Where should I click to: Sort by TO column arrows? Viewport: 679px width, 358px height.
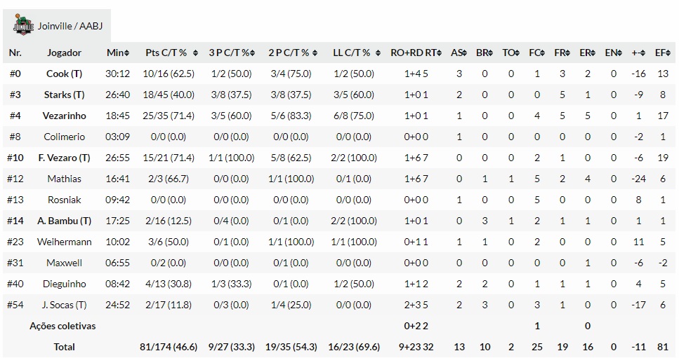pyautogui.click(x=516, y=53)
